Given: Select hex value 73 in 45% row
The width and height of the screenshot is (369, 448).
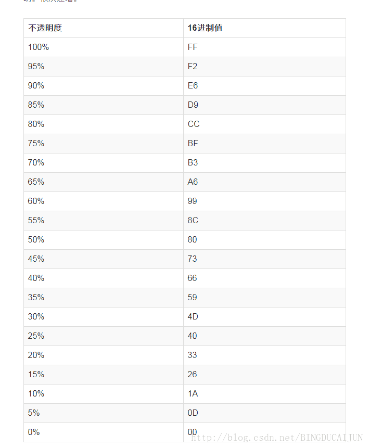Looking at the screenshot, I should tap(264, 259).
